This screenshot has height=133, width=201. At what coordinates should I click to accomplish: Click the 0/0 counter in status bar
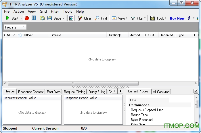pyautogui.click(x=84, y=128)
